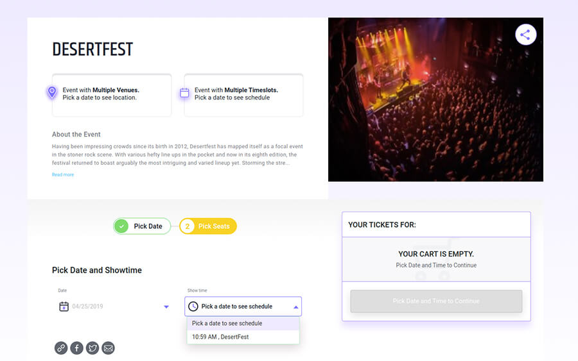Share event on Facebook
The height and width of the screenshot is (361, 578).
coord(76,348)
